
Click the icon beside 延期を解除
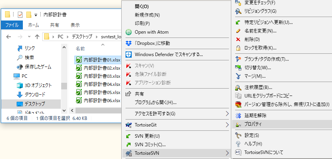tap(238, 115)
